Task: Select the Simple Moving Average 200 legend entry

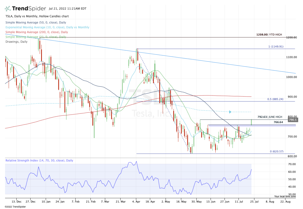Action: pos(36,32)
